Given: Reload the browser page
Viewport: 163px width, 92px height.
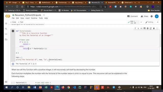Looking at the screenshot, I should point(17,7).
